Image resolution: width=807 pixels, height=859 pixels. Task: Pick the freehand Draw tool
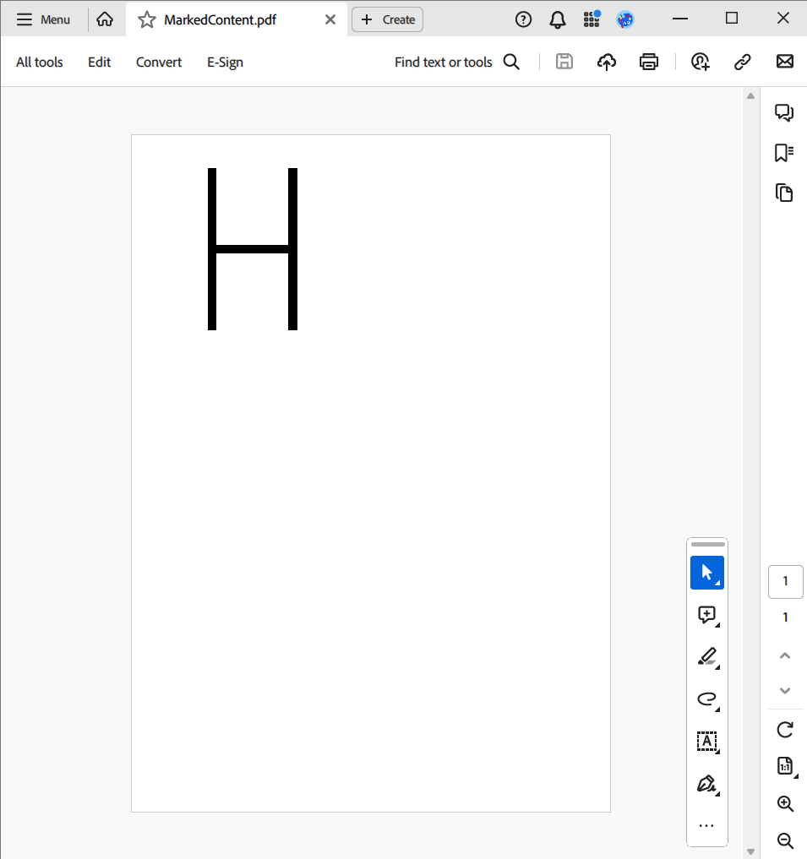point(706,699)
